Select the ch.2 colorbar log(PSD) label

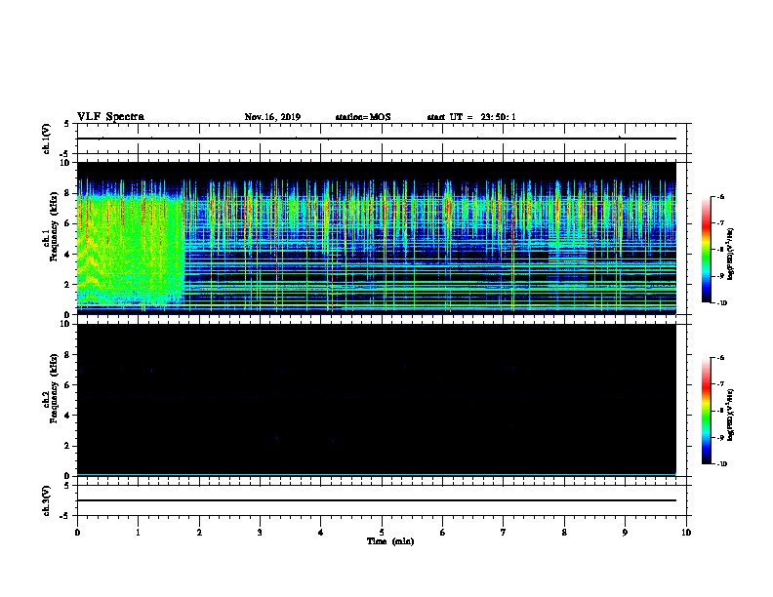pyautogui.click(x=730, y=416)
